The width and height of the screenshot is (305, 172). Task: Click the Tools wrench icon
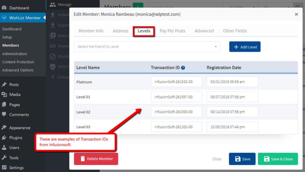point(4,158)
